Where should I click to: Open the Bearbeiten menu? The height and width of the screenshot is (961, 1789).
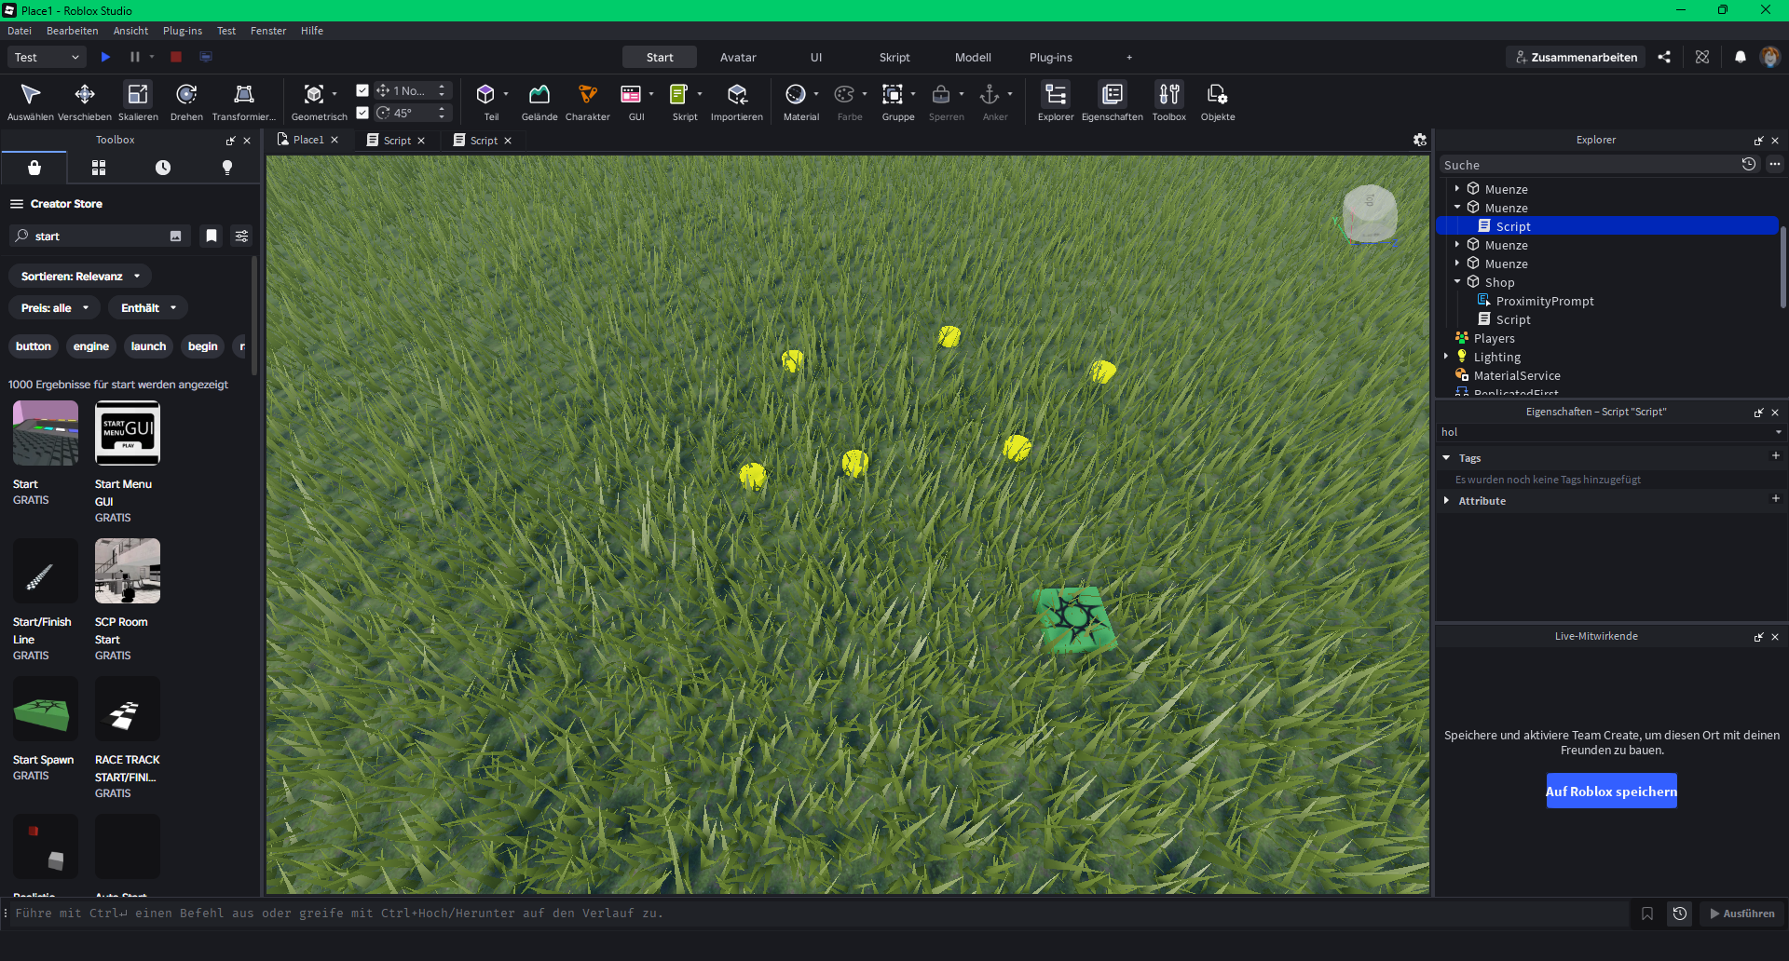pyautogui.click(x=72, y=31)
